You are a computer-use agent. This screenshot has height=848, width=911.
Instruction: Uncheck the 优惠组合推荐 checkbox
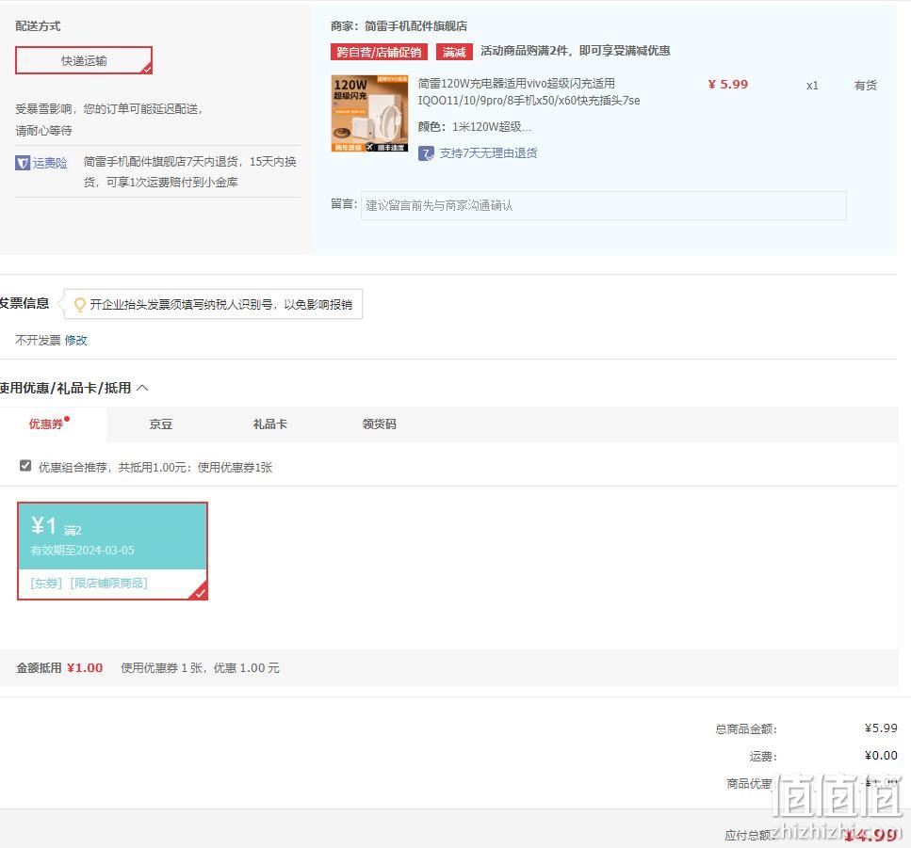pyautogui.click(x=25, y=466)
